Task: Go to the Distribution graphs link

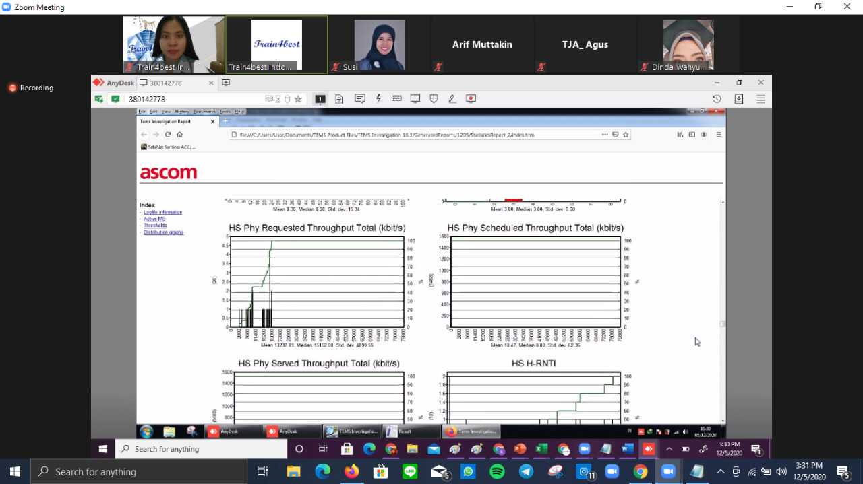Action: 163,232
